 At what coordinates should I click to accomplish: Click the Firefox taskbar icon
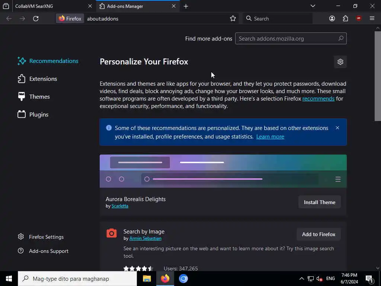(165, 279)
